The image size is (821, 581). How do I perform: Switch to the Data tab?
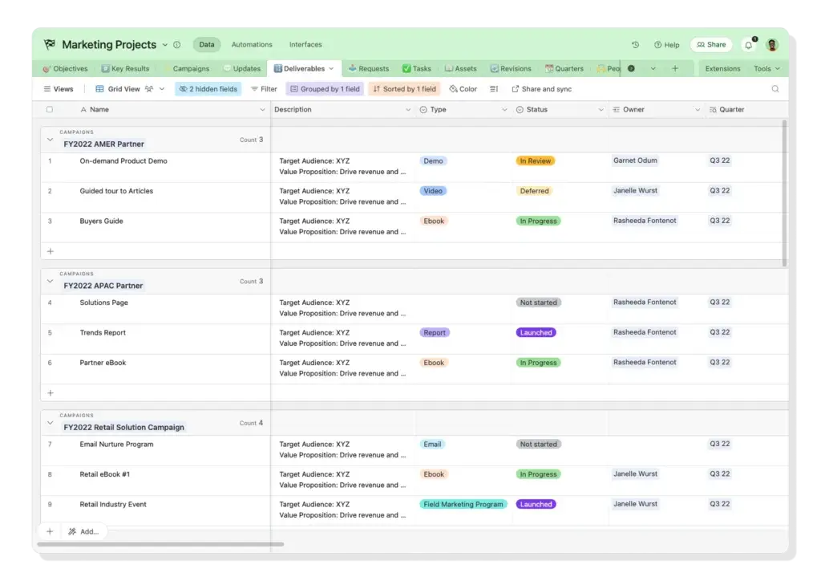pyautogui.click(x=207, y=44)
